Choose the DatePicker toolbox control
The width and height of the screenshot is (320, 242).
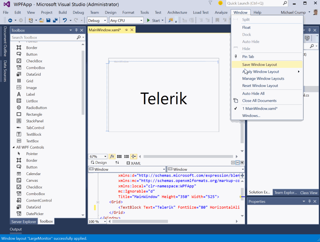point(35,214)
